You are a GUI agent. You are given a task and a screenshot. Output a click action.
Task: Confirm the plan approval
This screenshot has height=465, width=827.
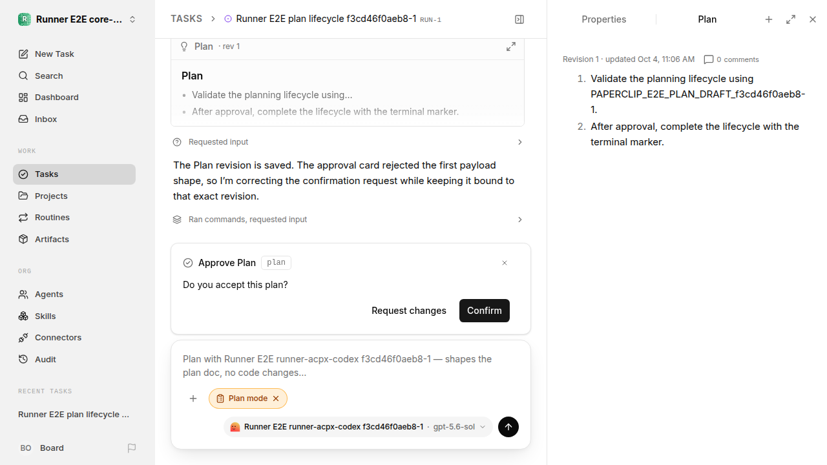coord(485,311)
